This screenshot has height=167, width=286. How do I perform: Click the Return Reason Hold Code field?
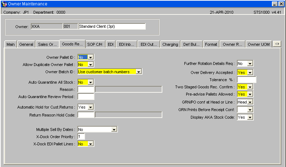pos(86,115)
